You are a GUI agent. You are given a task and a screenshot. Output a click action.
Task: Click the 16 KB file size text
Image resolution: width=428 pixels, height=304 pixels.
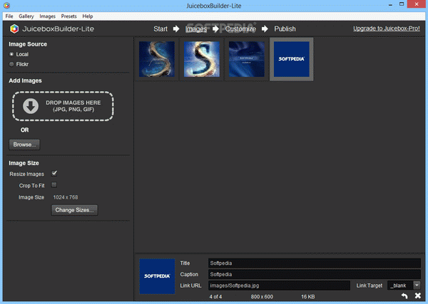[x=308, y=297]
